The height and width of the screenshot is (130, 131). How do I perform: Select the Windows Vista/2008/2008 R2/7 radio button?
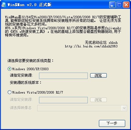tap(9, 92)
